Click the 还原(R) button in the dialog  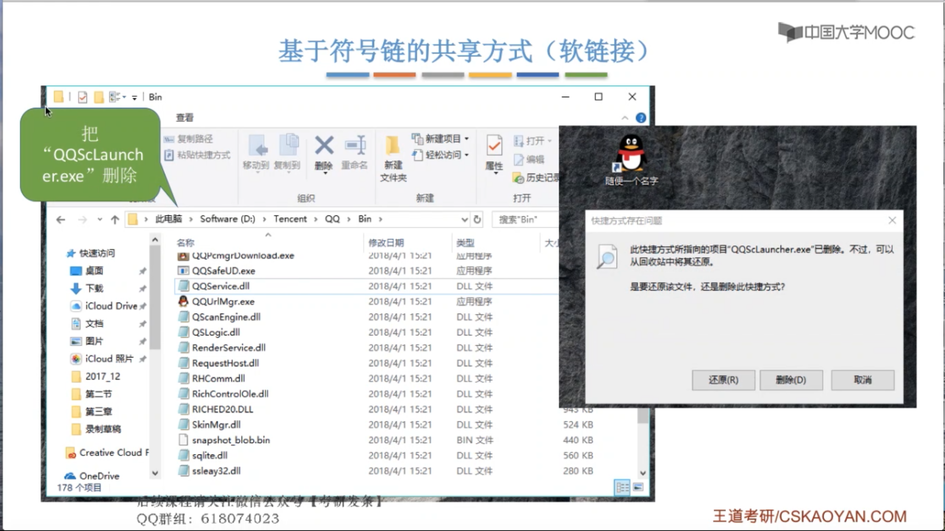coord(724,380)
